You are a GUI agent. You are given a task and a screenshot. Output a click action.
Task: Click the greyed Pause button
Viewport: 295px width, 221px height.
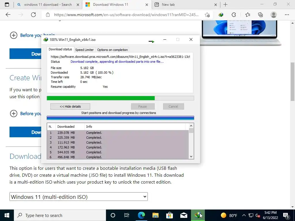(143, 106)
